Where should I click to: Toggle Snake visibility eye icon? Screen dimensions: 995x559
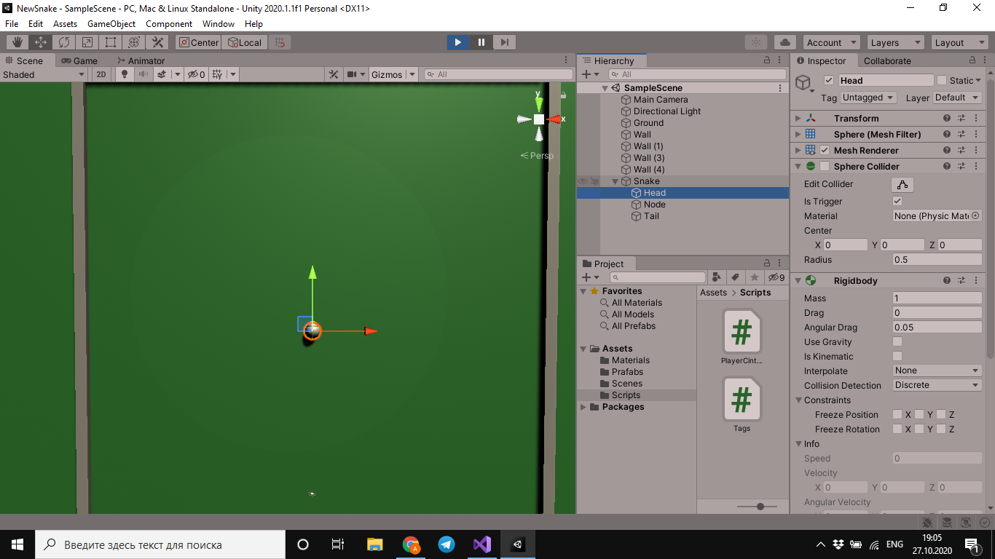(x=582, y=181)
